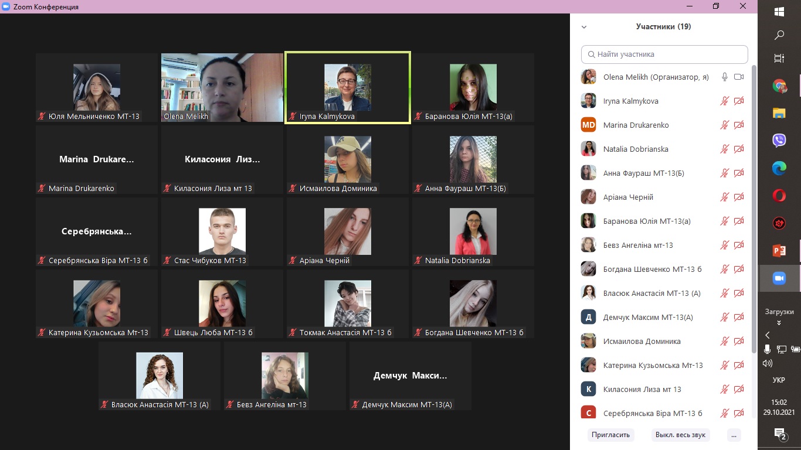
Task: Click Iryna Kalmykova's disabled video icon
Action: coord(739,101)
